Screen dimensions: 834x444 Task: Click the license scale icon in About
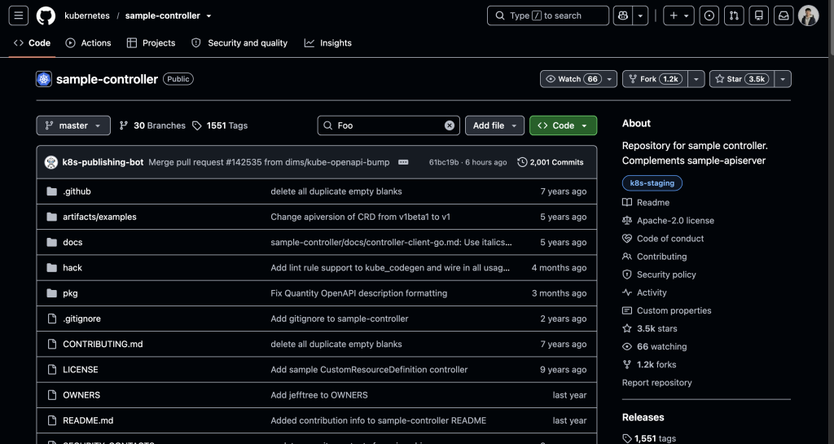point(627,221)
